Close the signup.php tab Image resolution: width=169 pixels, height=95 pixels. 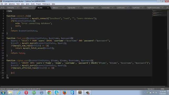pos(78,8)
